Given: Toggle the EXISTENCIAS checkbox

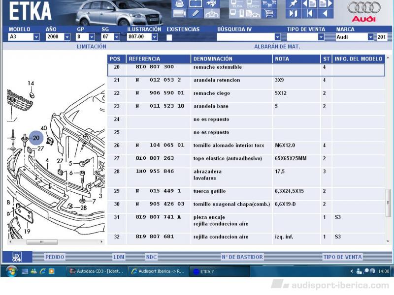Looking at the screenshot, I should point(169,37).
